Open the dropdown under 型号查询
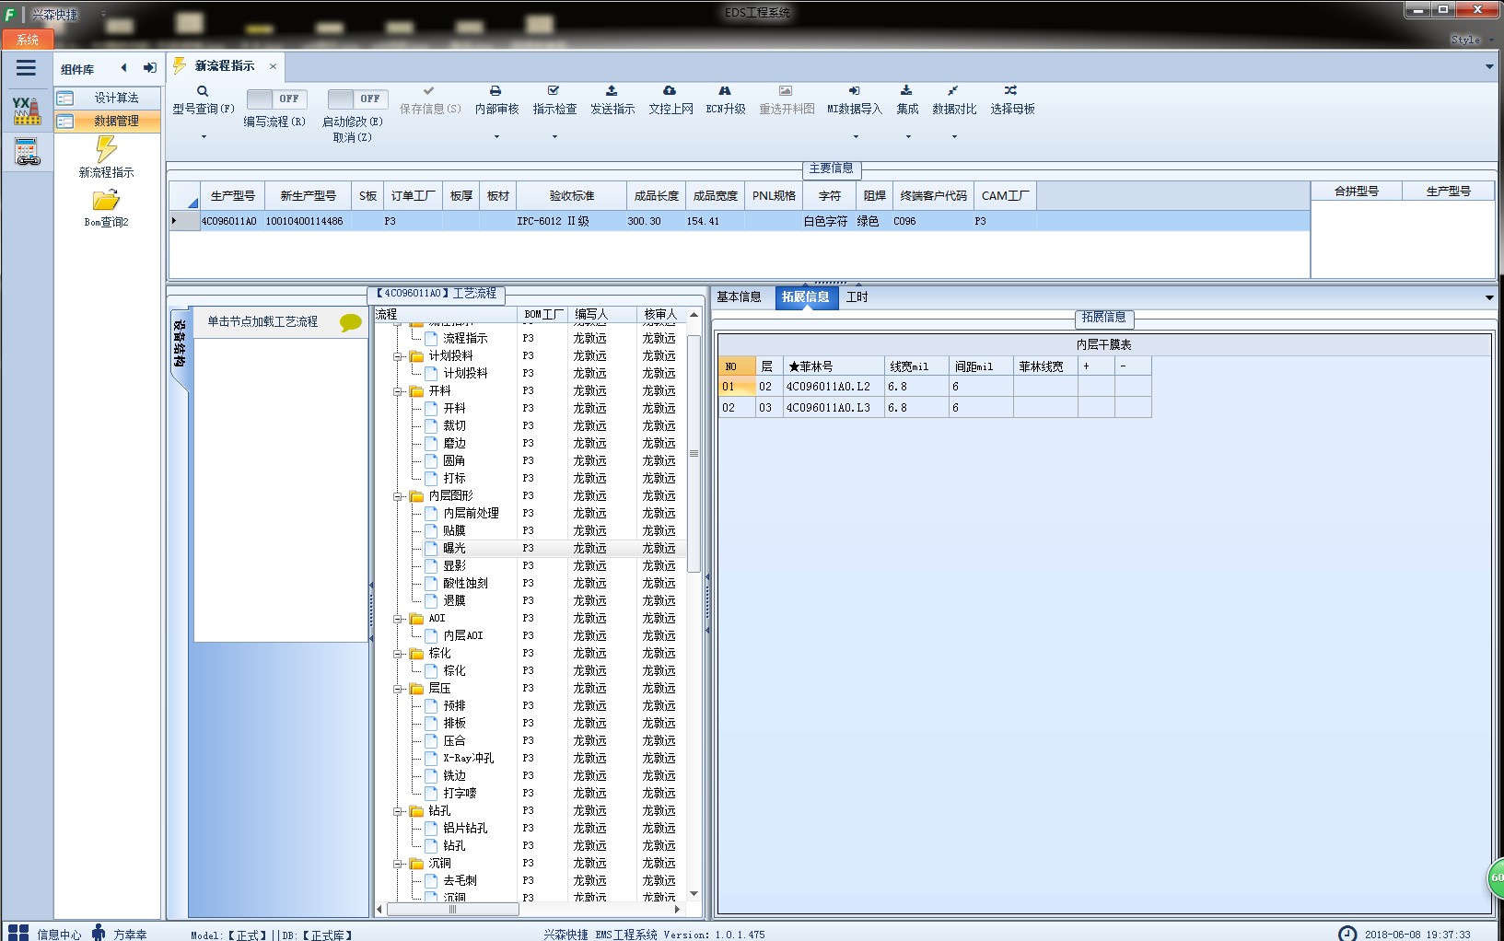The height and width of the screenshot is (941, 1504). [204, 137]
